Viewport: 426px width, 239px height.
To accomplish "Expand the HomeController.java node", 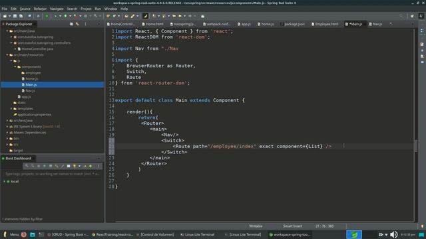I will click(15, 49).
